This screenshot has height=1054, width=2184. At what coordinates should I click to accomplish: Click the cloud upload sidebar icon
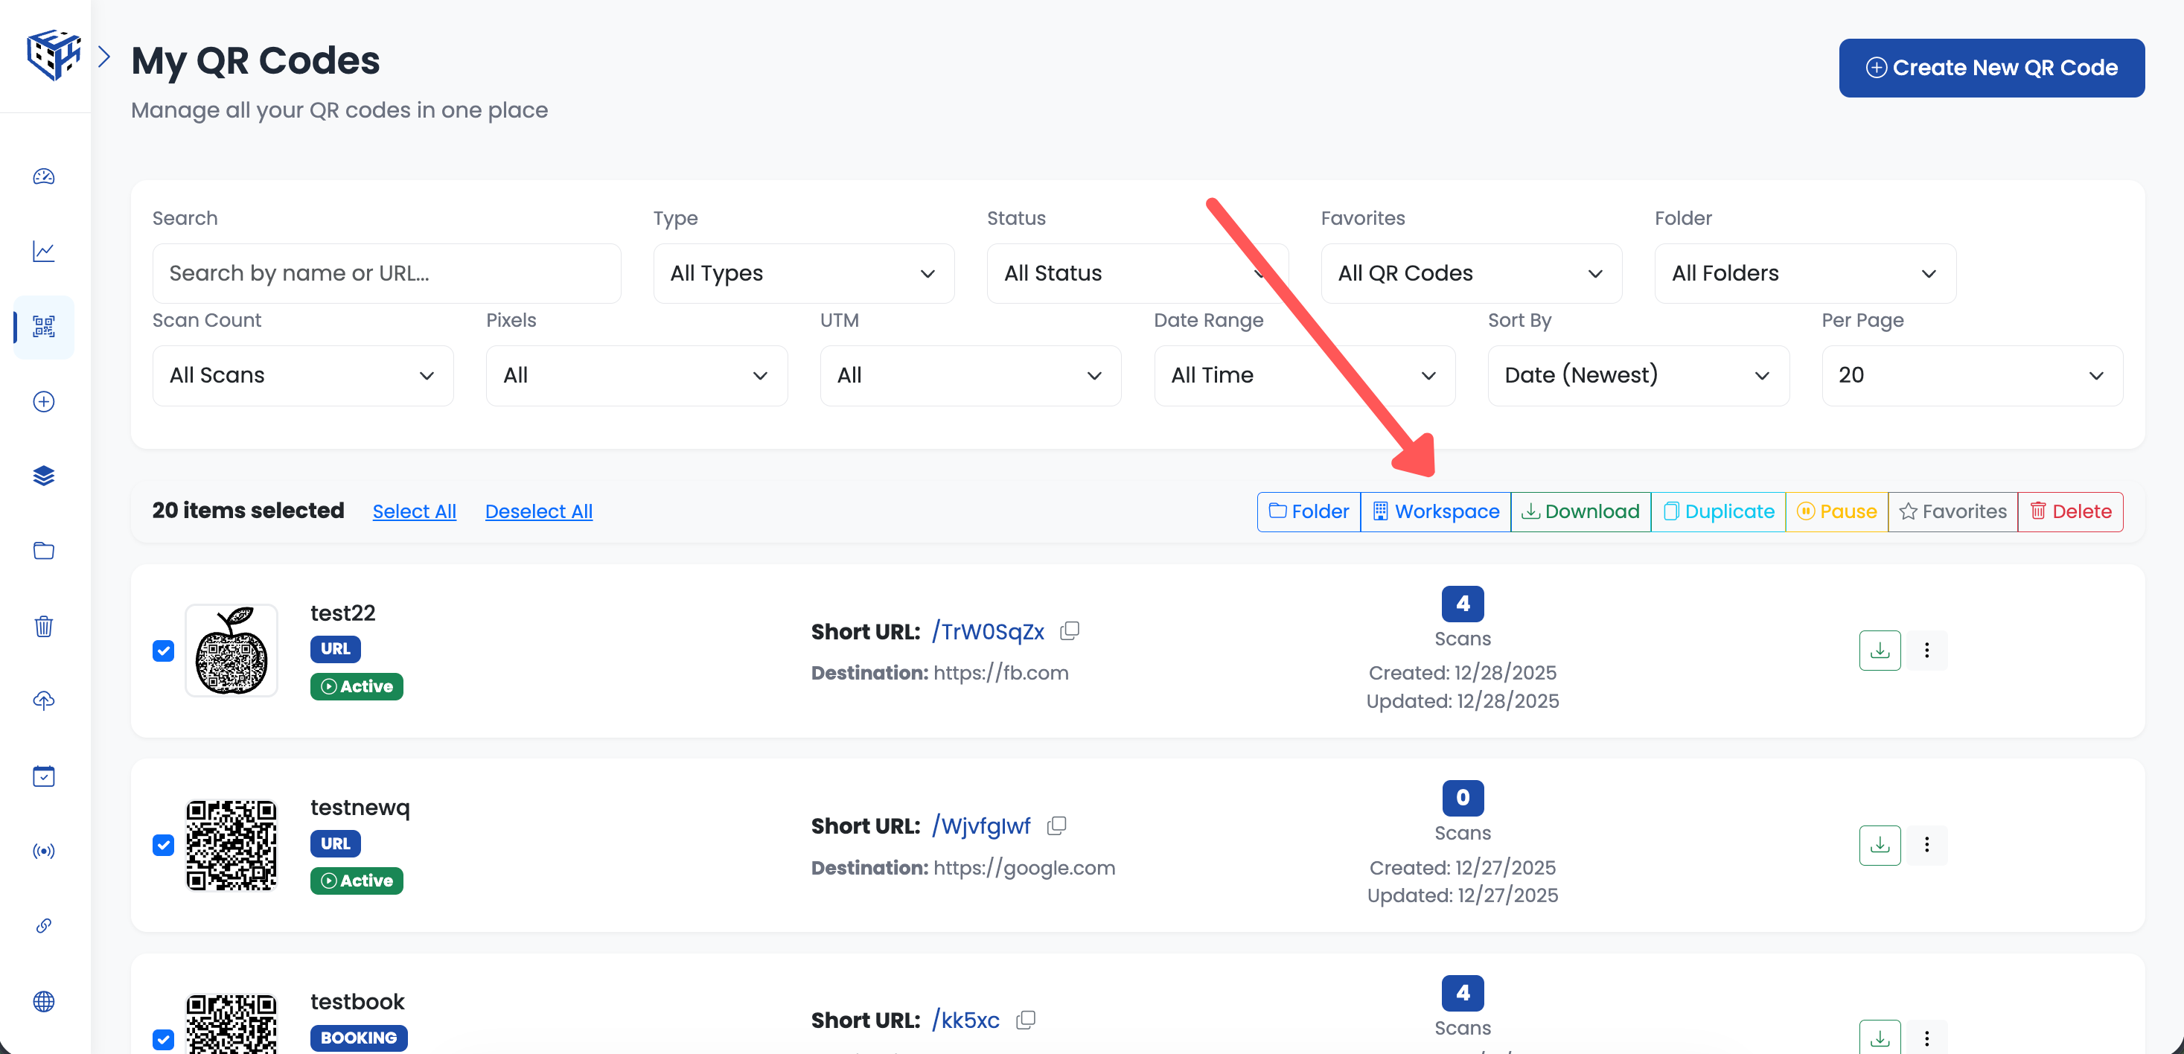tap(43, 700)
